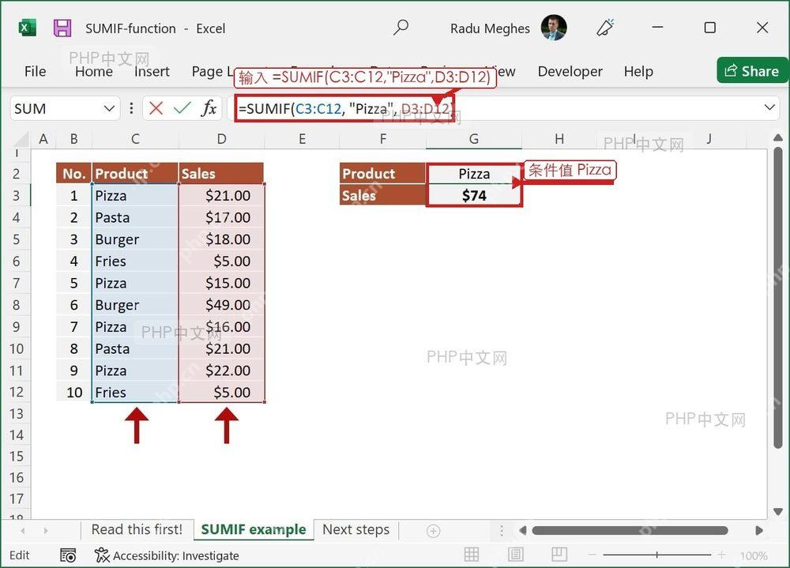Select the $18.00 sales cell
This screenshot has height=568, width=790.
(x=222, y=239)
